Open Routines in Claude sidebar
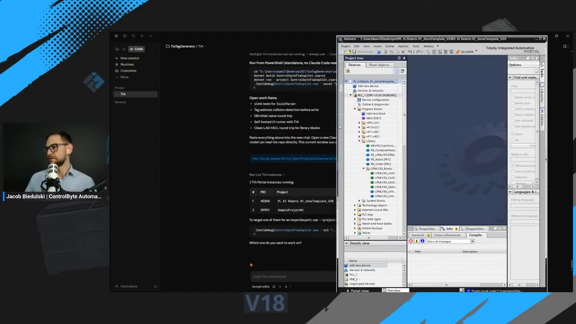Screen dimensions: 576x324 coord(127,64)
